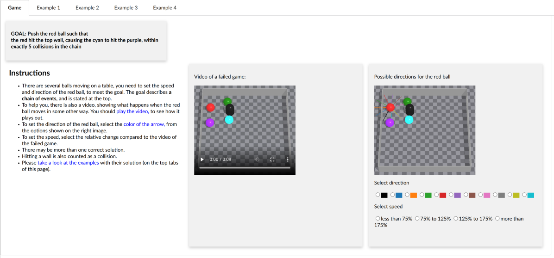Viewport: 554px width, 258px height.
Task: Select the pink direction radio button
Action: 480,195
